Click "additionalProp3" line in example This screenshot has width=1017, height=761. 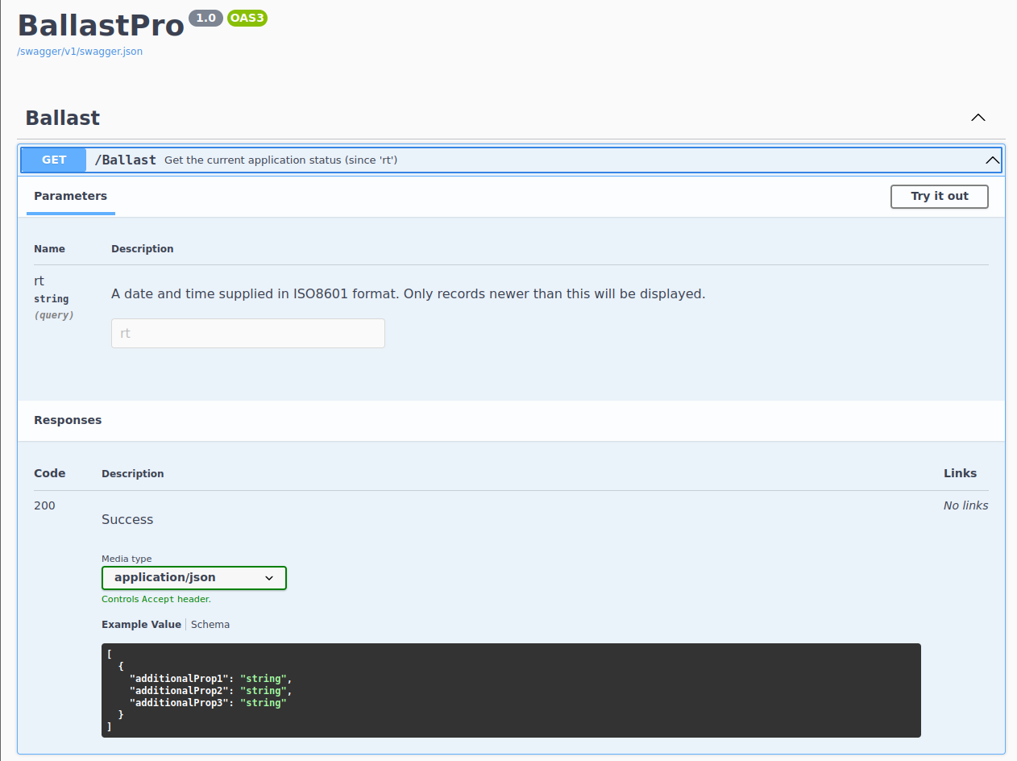(208, 703)
